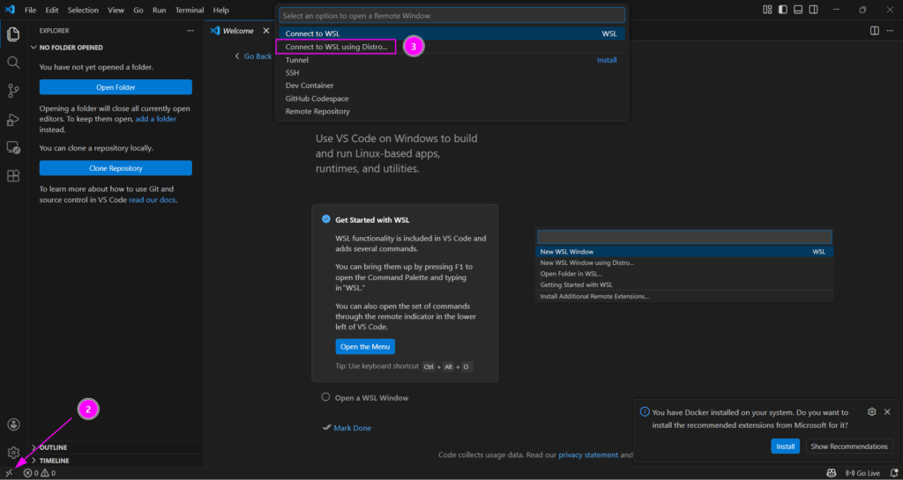Click the WSL command palette preview image
The height and width of the screenshot is (480, 903).
684,266
